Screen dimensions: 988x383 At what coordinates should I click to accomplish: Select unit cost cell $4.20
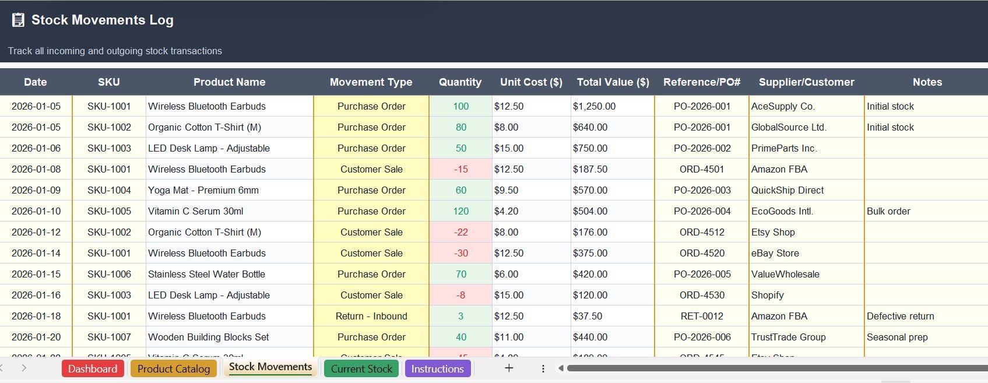[532, 211]
